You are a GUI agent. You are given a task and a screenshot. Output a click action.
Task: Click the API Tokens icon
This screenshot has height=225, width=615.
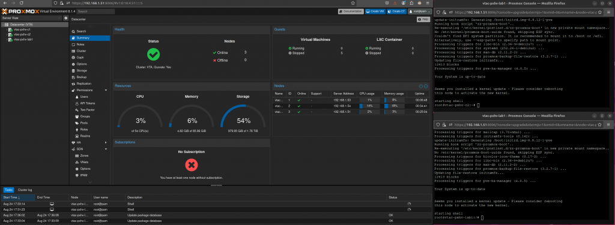click(76, 103)
